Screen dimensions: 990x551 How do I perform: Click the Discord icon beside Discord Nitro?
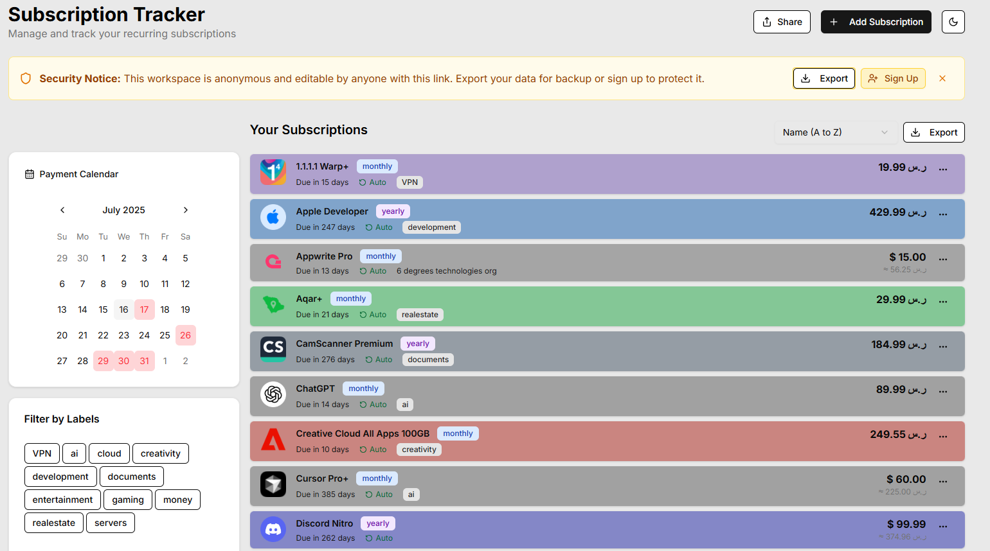273,529
